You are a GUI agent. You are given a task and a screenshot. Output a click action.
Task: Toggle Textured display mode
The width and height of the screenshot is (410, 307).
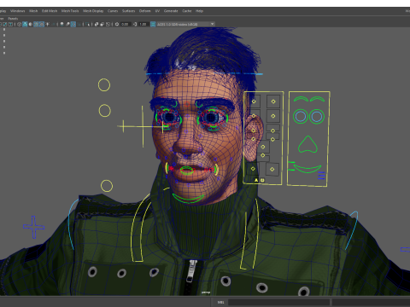click(42, 24)
